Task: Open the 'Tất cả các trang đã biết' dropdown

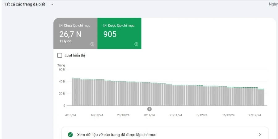Action: (x=29, y=4)
